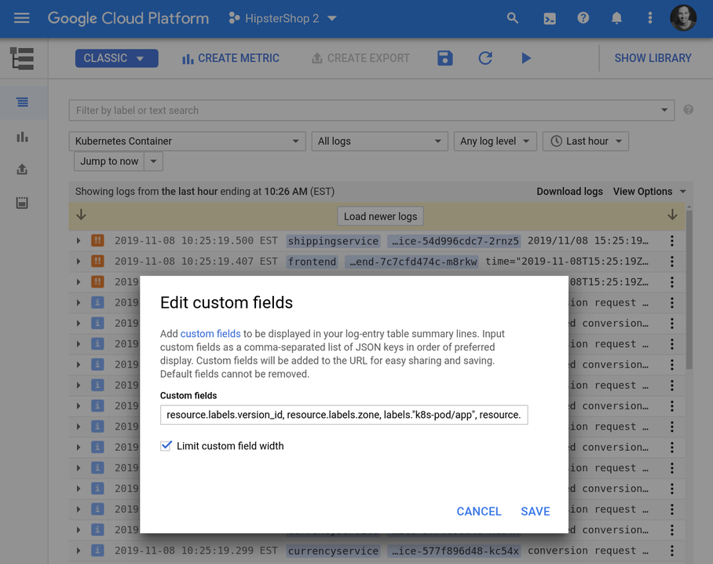This screenshot has height=564, width=713.
Task: Open row menu for frontend log entry
Action: [672, 262]
